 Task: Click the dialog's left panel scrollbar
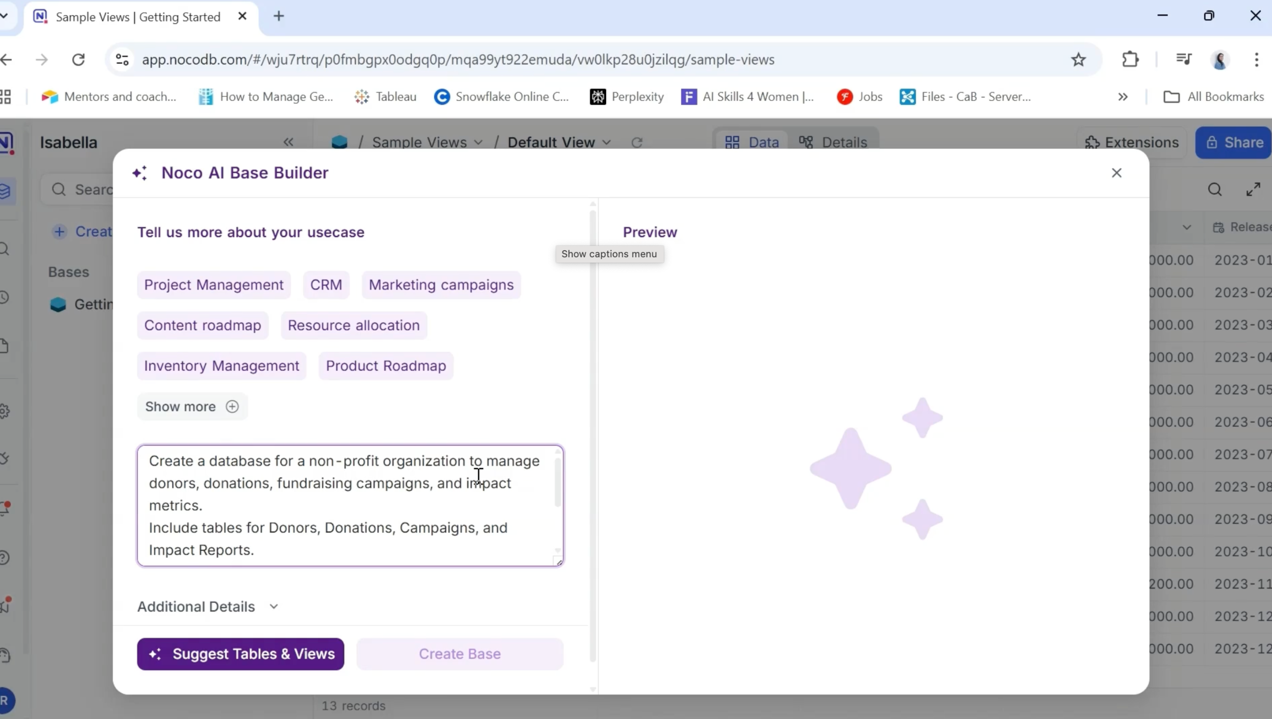[x=593, y=434]
